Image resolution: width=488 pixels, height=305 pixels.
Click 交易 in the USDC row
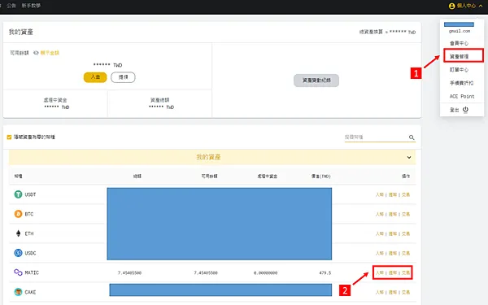click(406, 253)
